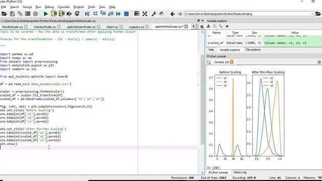This screenshot has width=322, height=181.
Task: Browse working directory folder icon
Action: (x=318, y=14)
